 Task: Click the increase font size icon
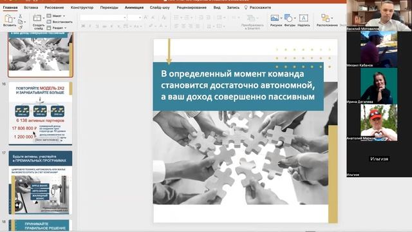pyautogui.click(x=145, y=17)
